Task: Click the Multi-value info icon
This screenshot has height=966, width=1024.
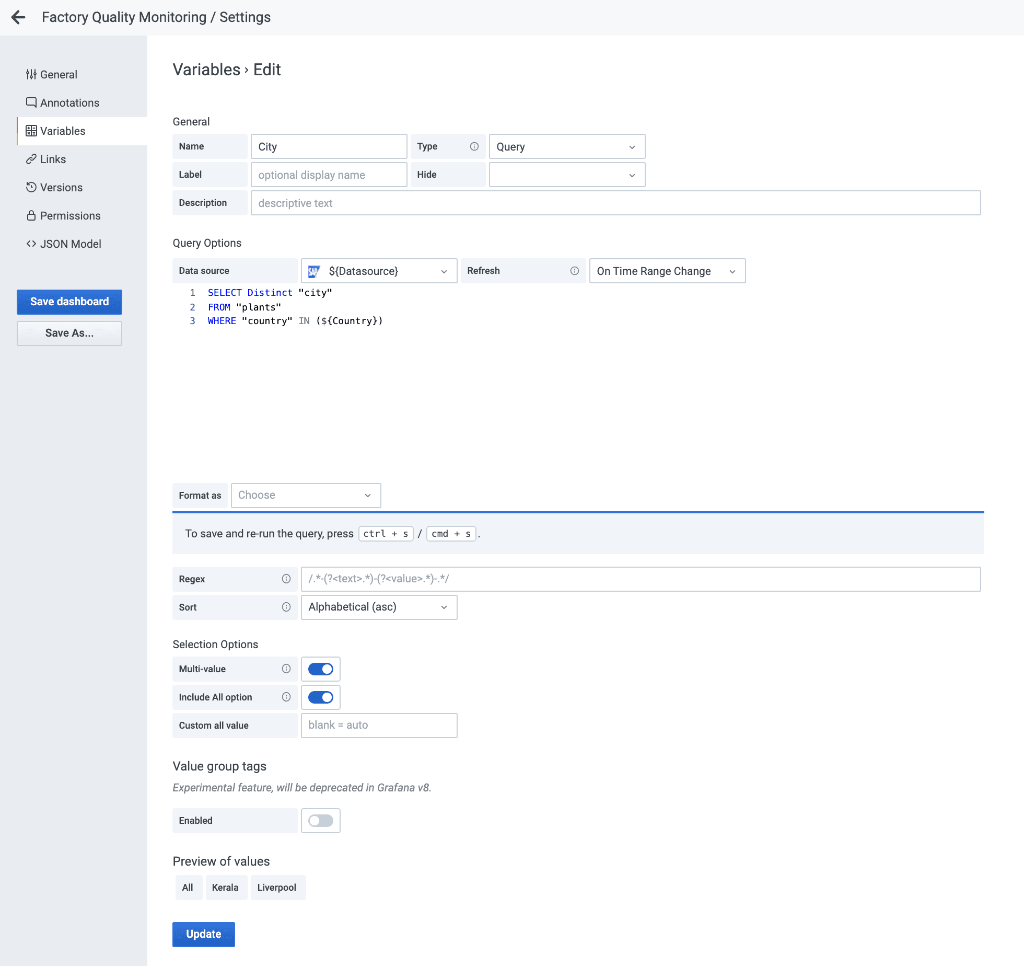Action: (286, 669)
